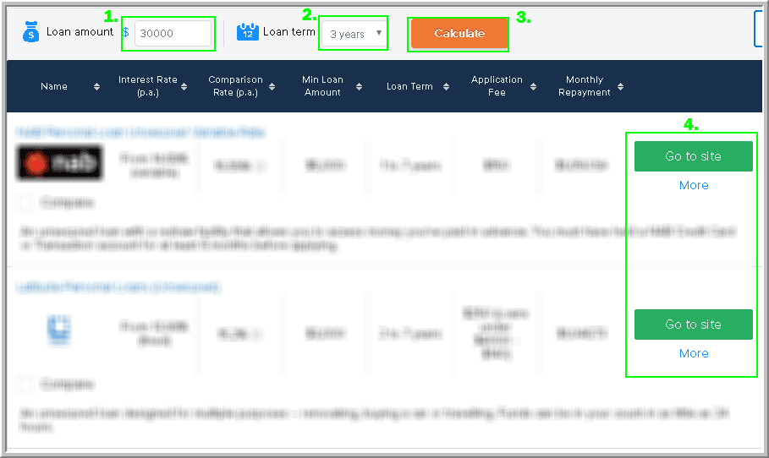The height and width of the screenshot is (458, 769).
Task: Click sort arrows beside Loan Term header
Action: 446,86
